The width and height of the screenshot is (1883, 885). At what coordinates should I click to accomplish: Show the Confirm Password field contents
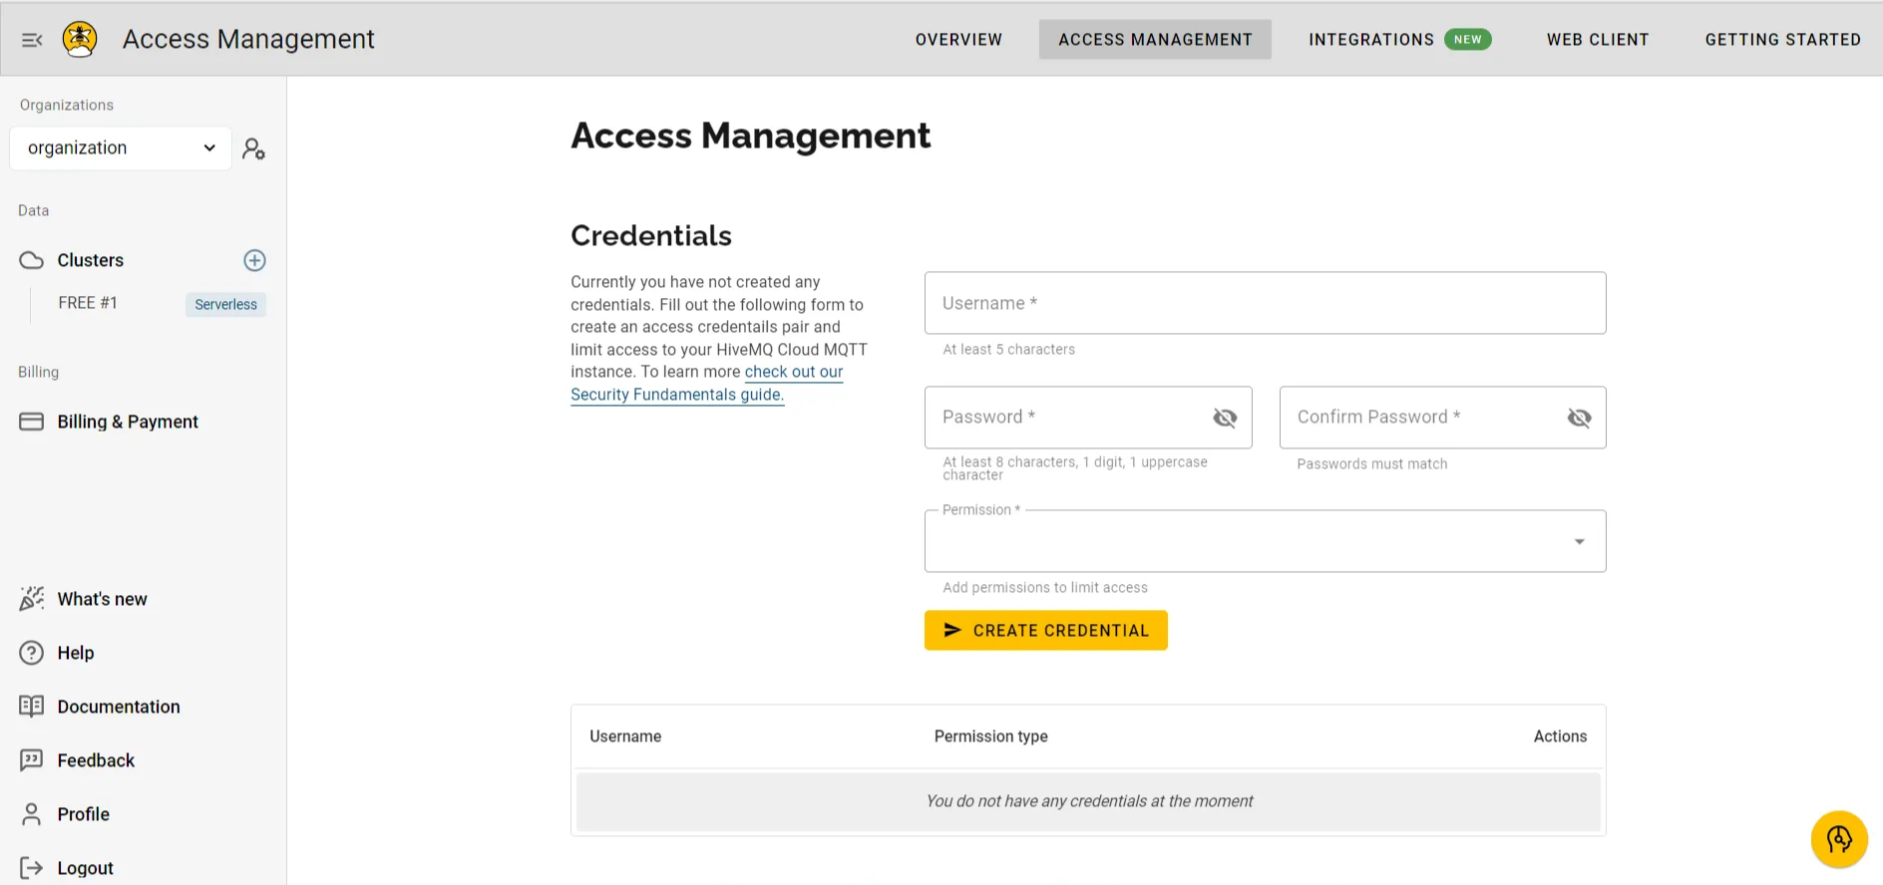1579,418
